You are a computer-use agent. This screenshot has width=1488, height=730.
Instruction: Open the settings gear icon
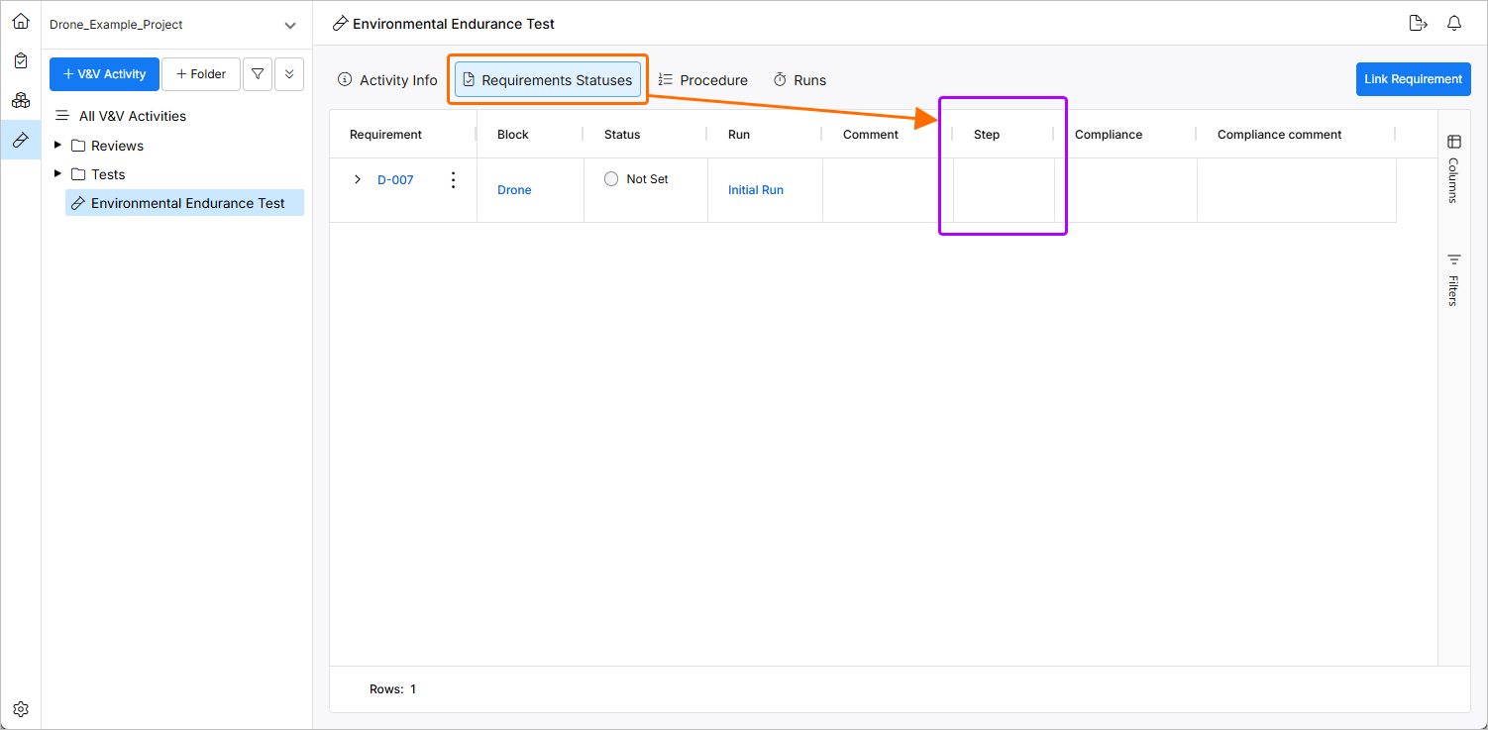[x=21, y=709]
